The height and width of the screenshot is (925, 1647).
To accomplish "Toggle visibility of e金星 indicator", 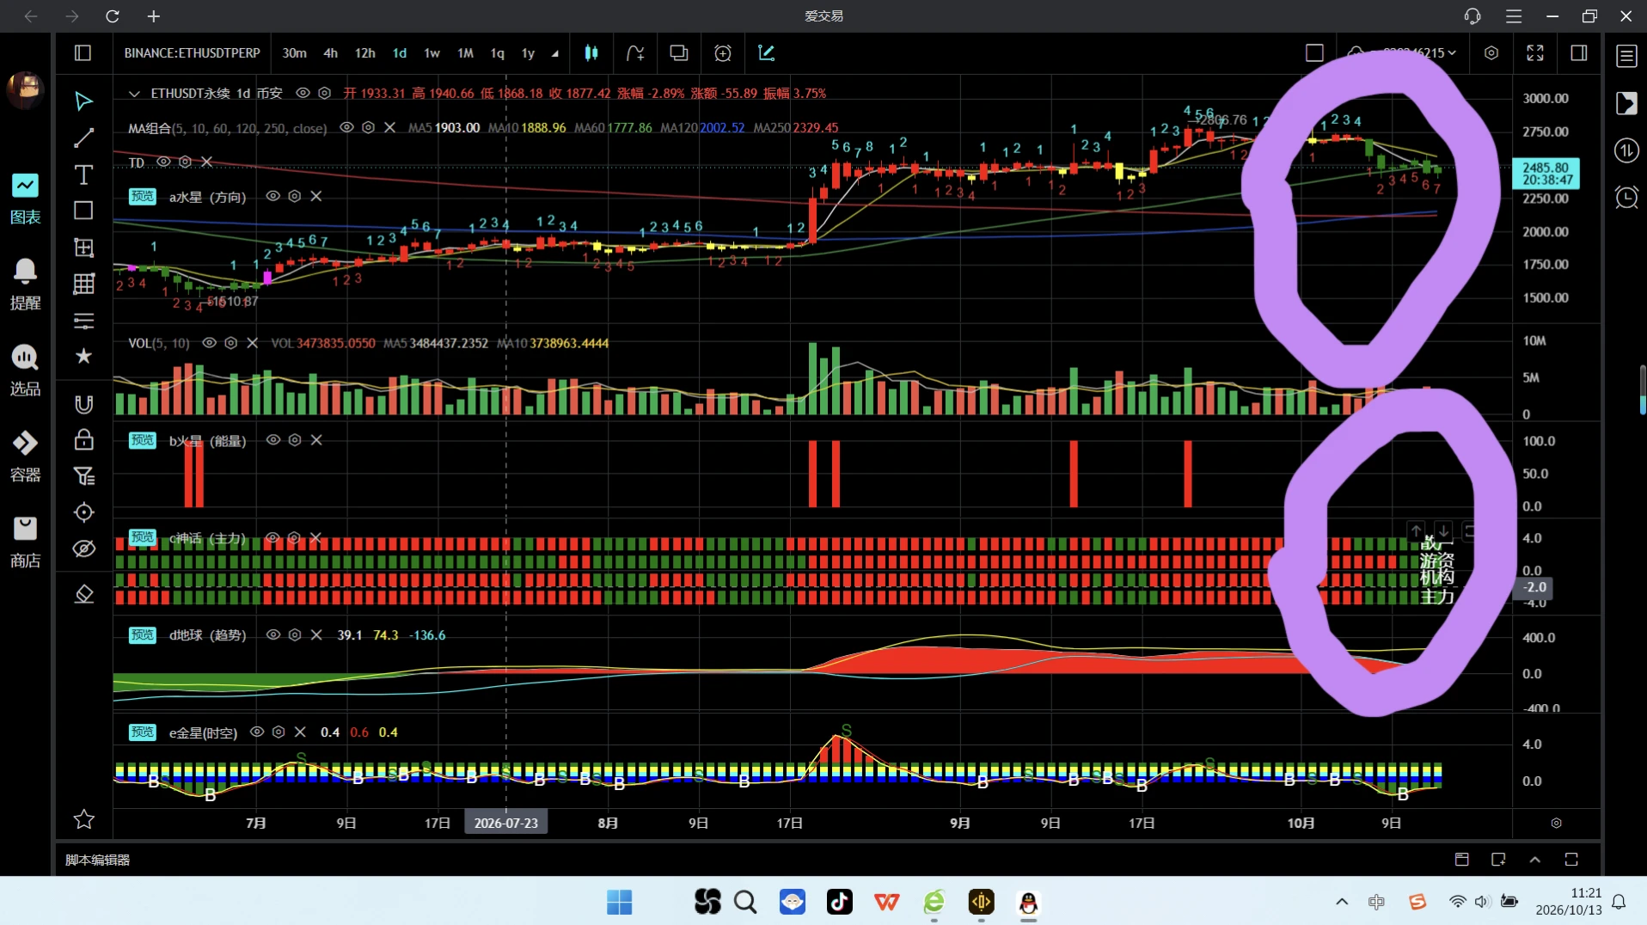I will click(x=256, y=732).
